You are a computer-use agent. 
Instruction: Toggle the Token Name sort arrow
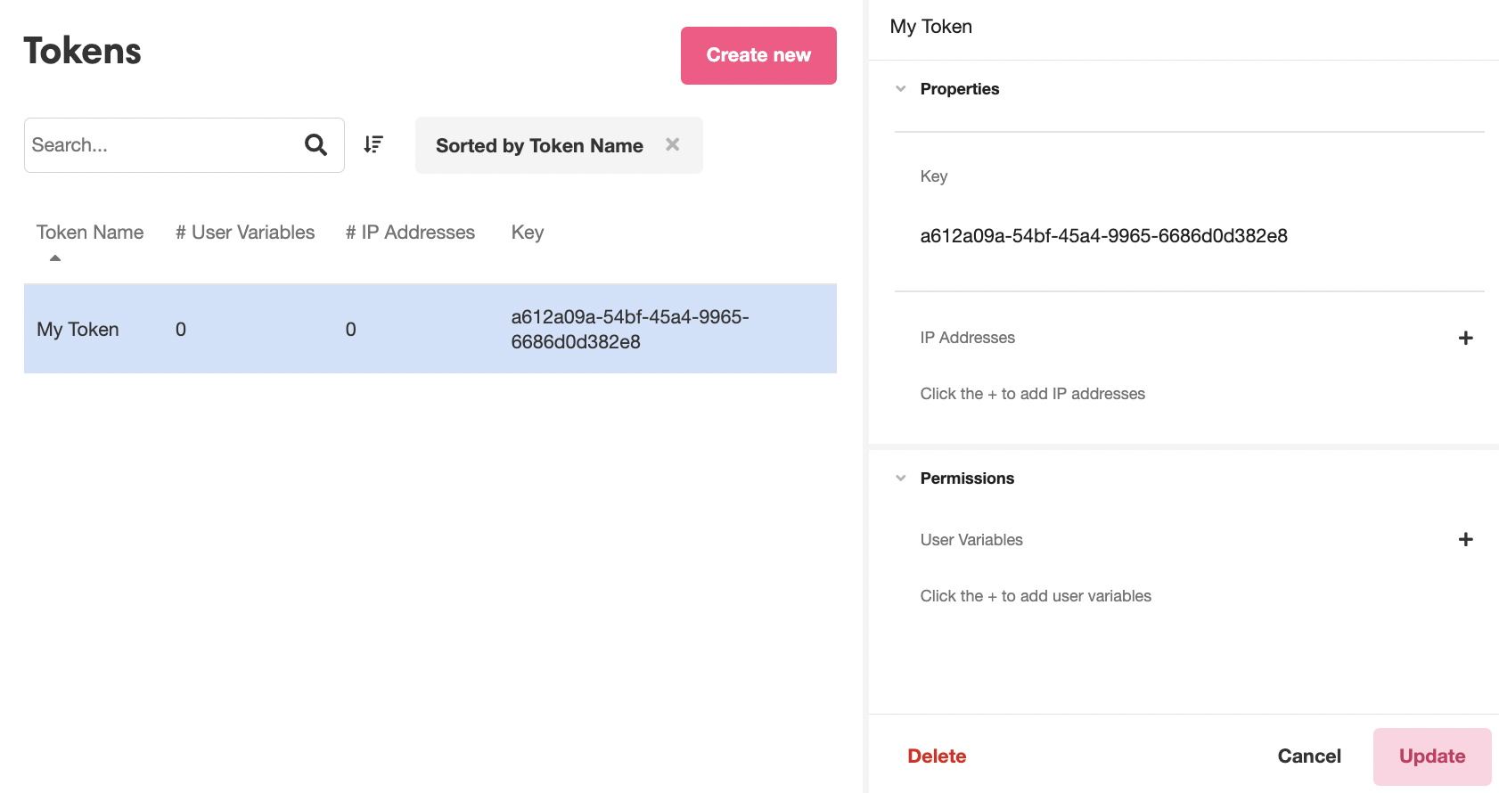click(55, 258)
